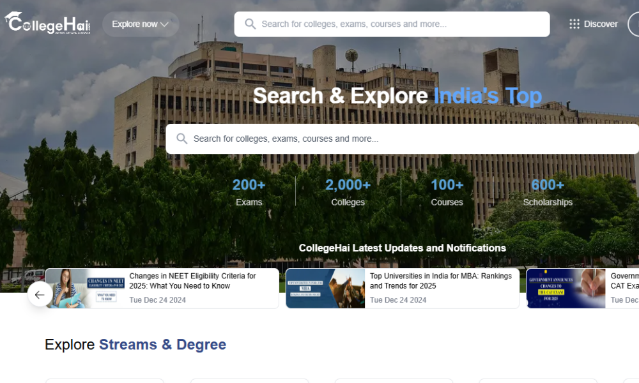Open the Government CAT Exam news card
This screenshot has width=639, height=383.
coord(583,288)
